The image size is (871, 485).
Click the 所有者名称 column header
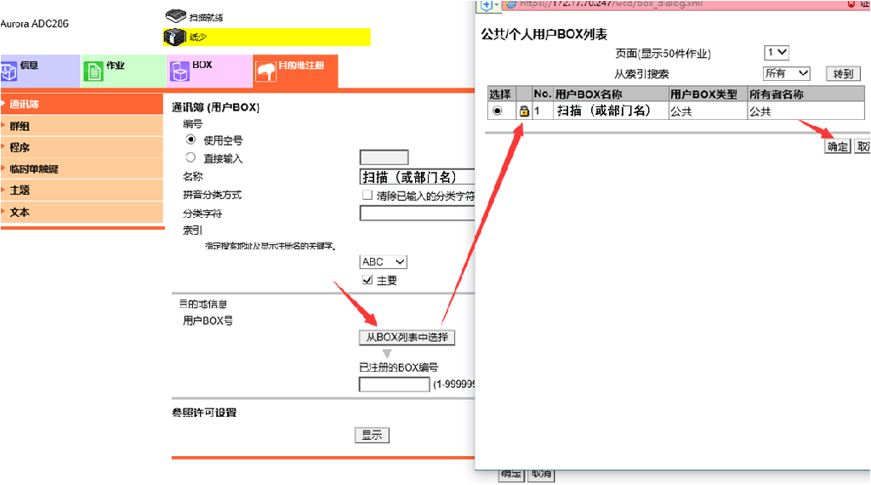pyautogui.click(x=806, y=94)
